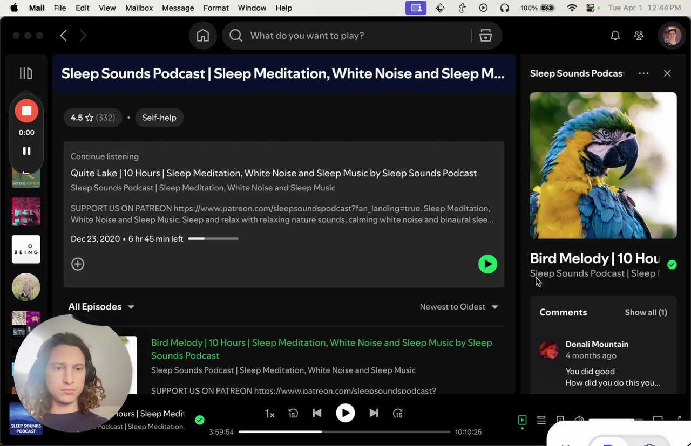This screenshot has width=691, height=446.
Task: Expand the All Episodes filter dropdown
Action: click(x=101, y=307)
